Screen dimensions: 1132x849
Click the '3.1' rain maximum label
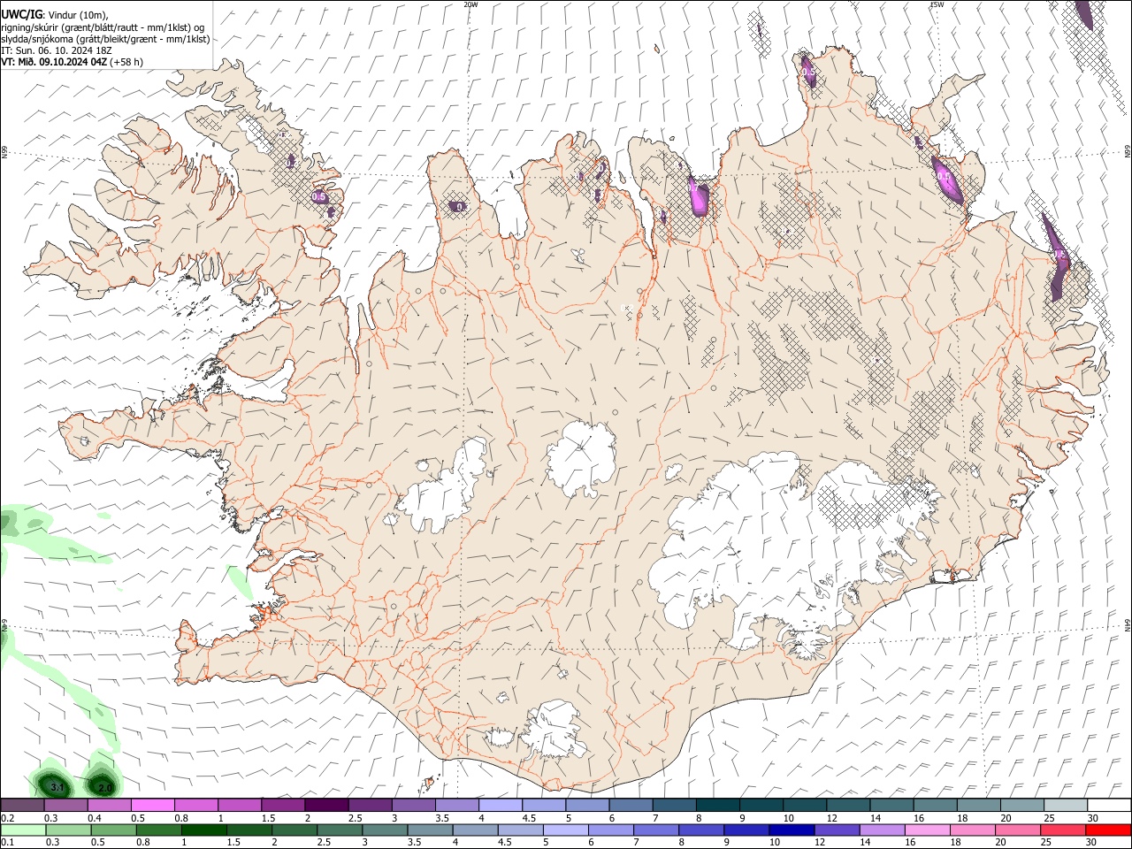pyautogui.click(x=57, y=787)
